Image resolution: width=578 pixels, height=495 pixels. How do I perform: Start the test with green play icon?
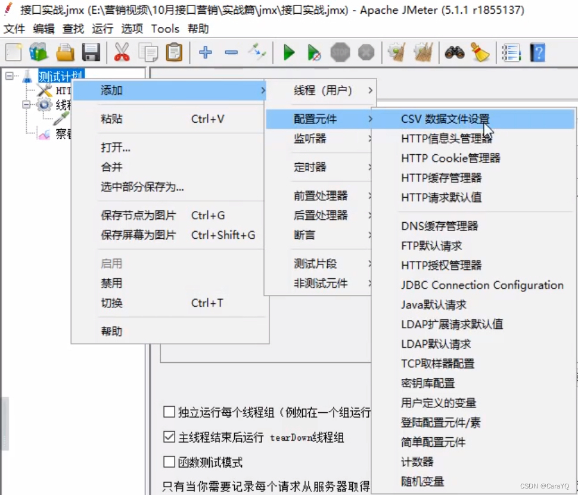click(x=288, y=52)
